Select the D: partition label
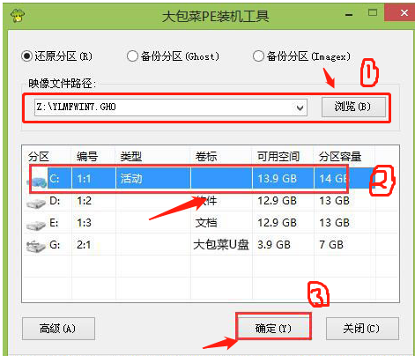This screenshot has width=415, height=356. [55, 201]
